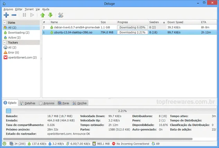Switch to the Opções tab

(80, 103)
